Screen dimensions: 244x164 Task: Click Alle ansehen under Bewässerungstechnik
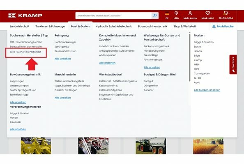[x=18, y=102]
